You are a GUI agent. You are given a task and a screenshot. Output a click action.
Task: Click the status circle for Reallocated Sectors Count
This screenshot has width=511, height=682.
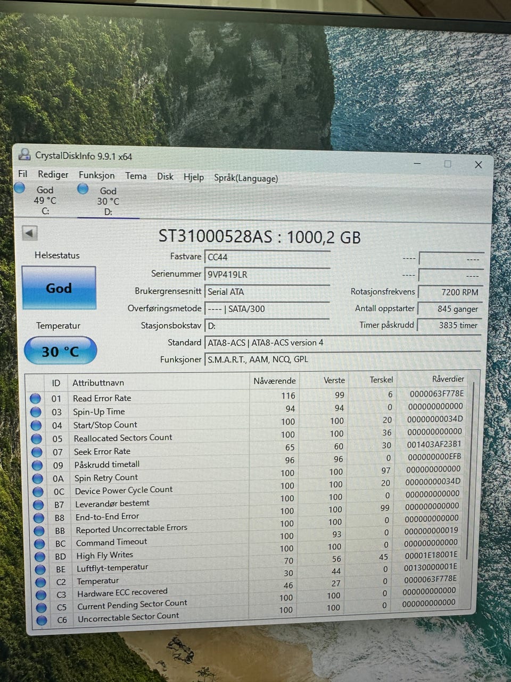36,439
